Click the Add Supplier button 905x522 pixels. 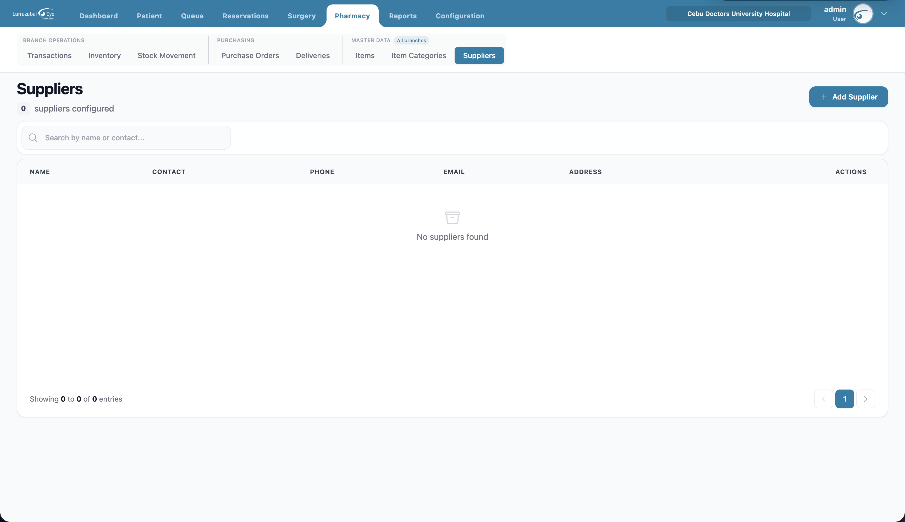click(848, 97)
